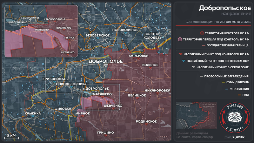Click the legend text Населённый пункт в серой зоне

coord(223,67)
